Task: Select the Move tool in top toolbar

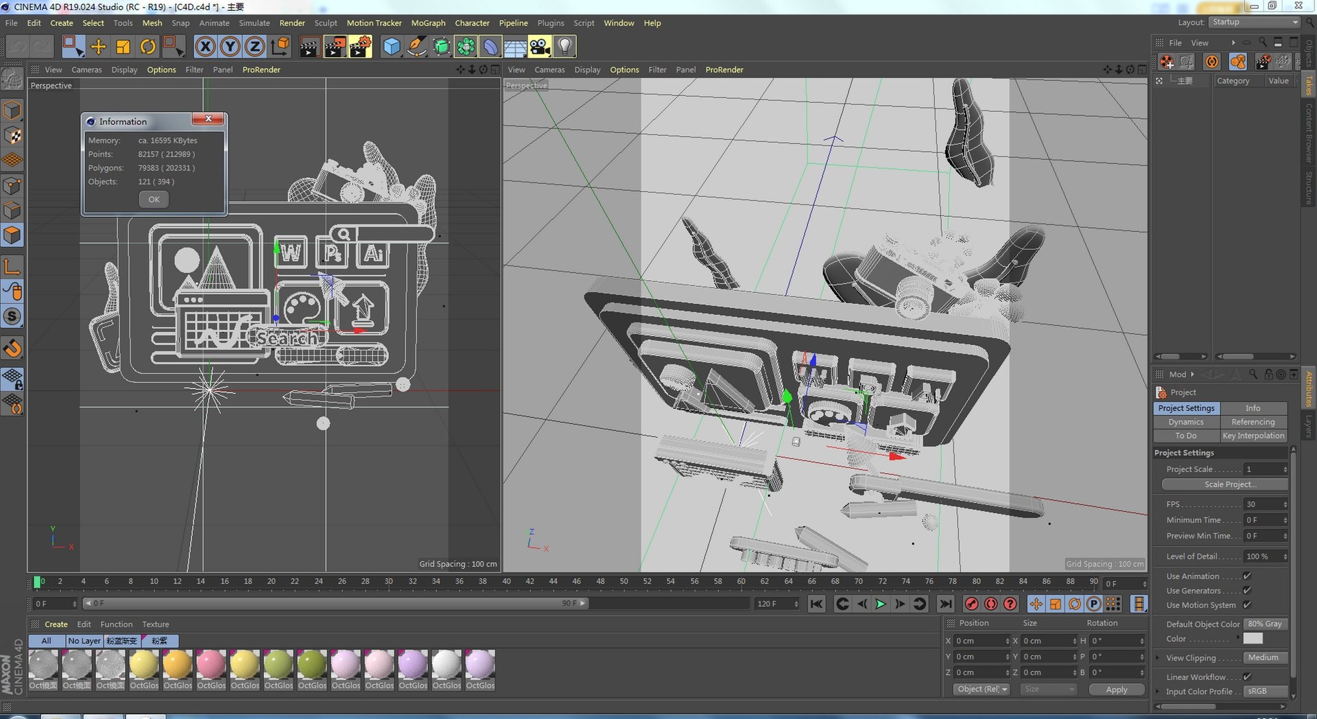Action: [x=98, y=47]
